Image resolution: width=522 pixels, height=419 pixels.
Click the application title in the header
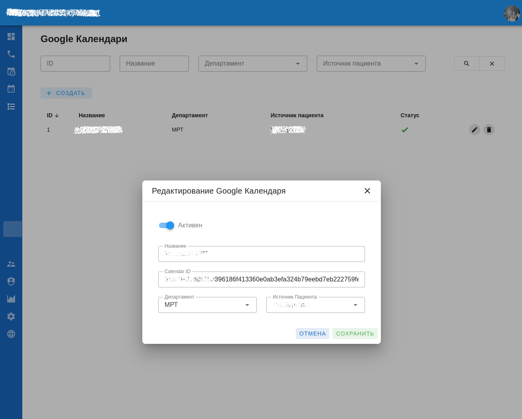pyautogui.click(x=53, y=13)
